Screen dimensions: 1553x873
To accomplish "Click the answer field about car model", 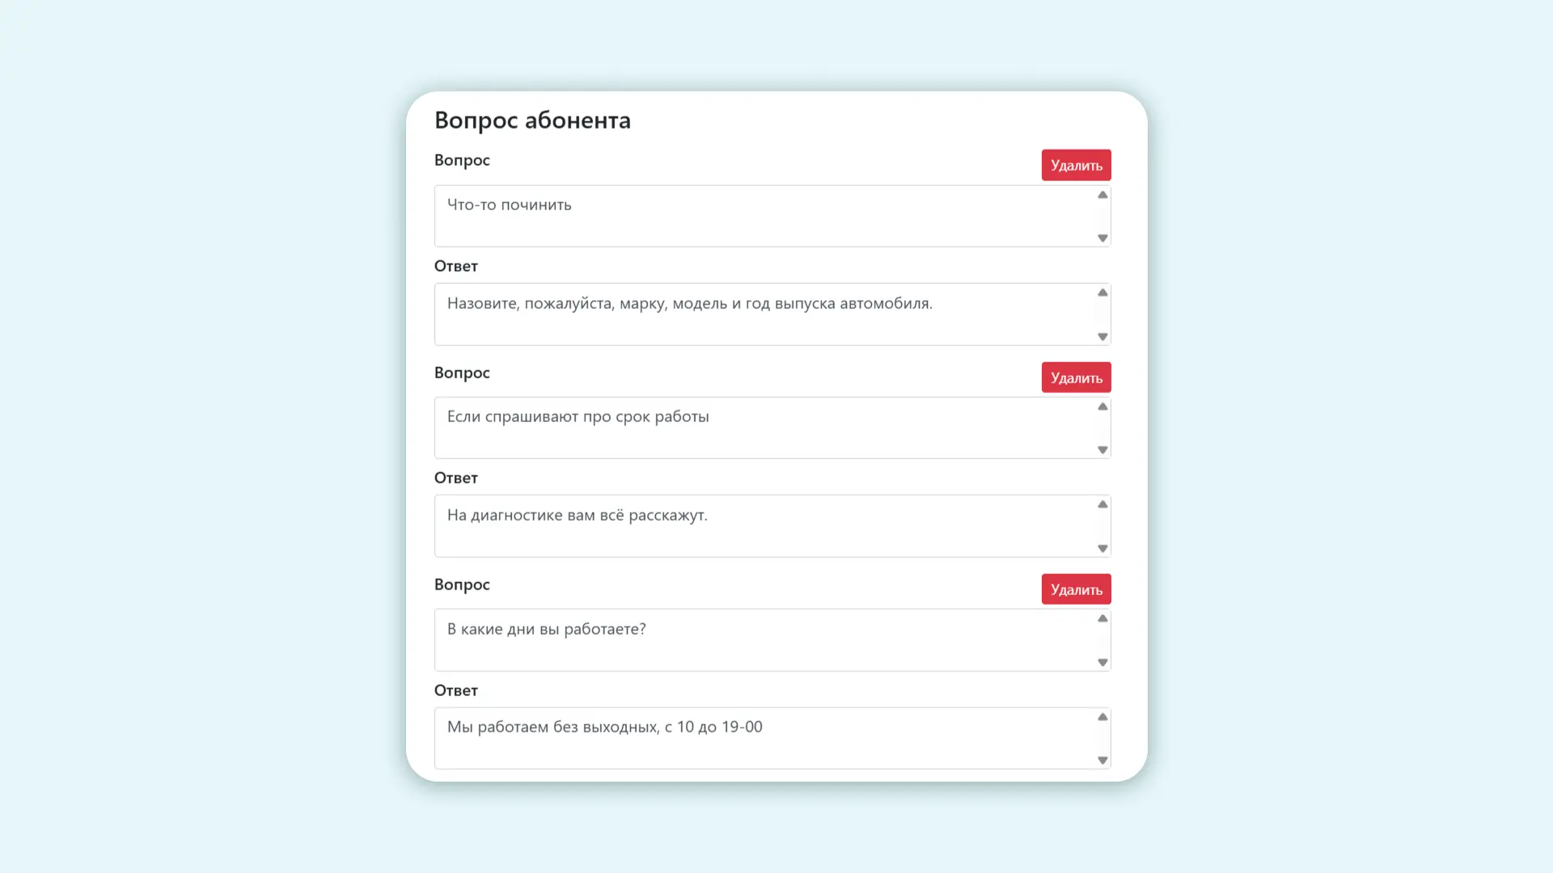I will pos(764,314).
